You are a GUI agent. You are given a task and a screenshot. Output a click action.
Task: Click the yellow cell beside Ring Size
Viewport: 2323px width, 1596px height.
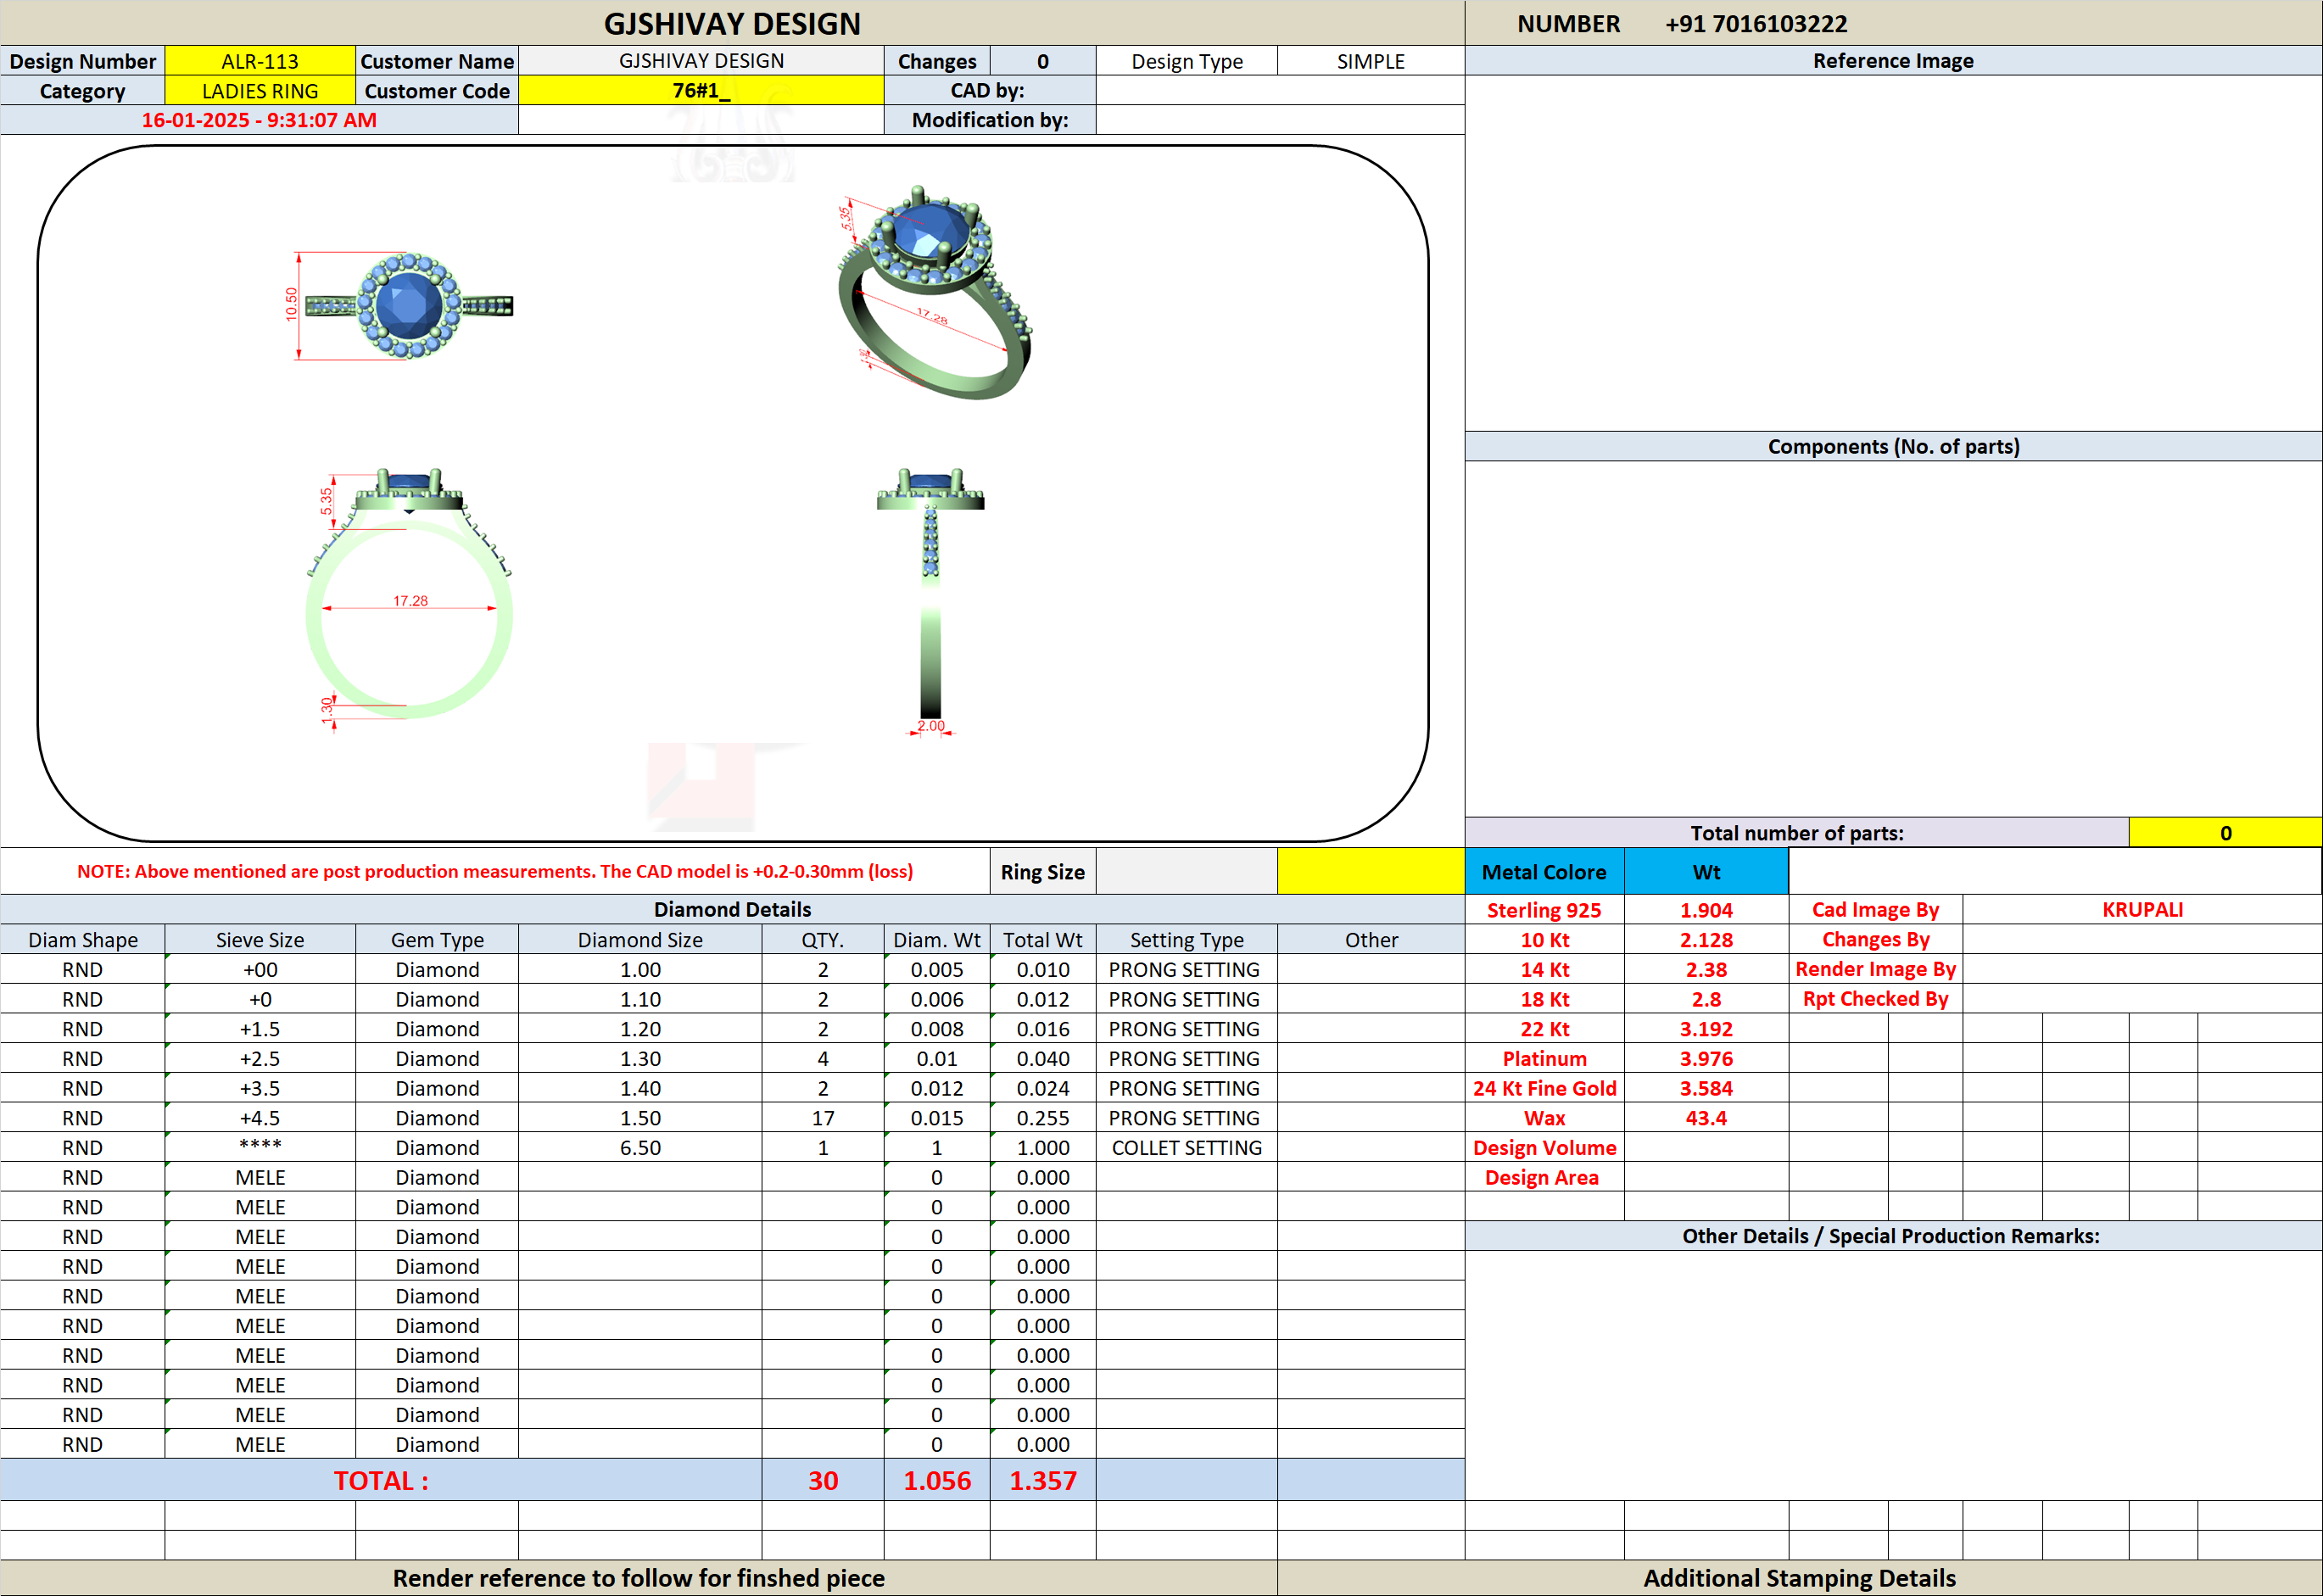(1371, 871)
